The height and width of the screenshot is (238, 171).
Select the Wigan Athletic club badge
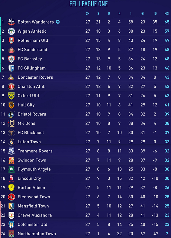11,31
